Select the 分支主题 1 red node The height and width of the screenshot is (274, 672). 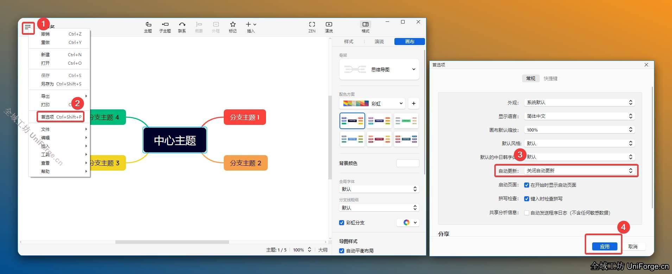[x=245, y=117]
